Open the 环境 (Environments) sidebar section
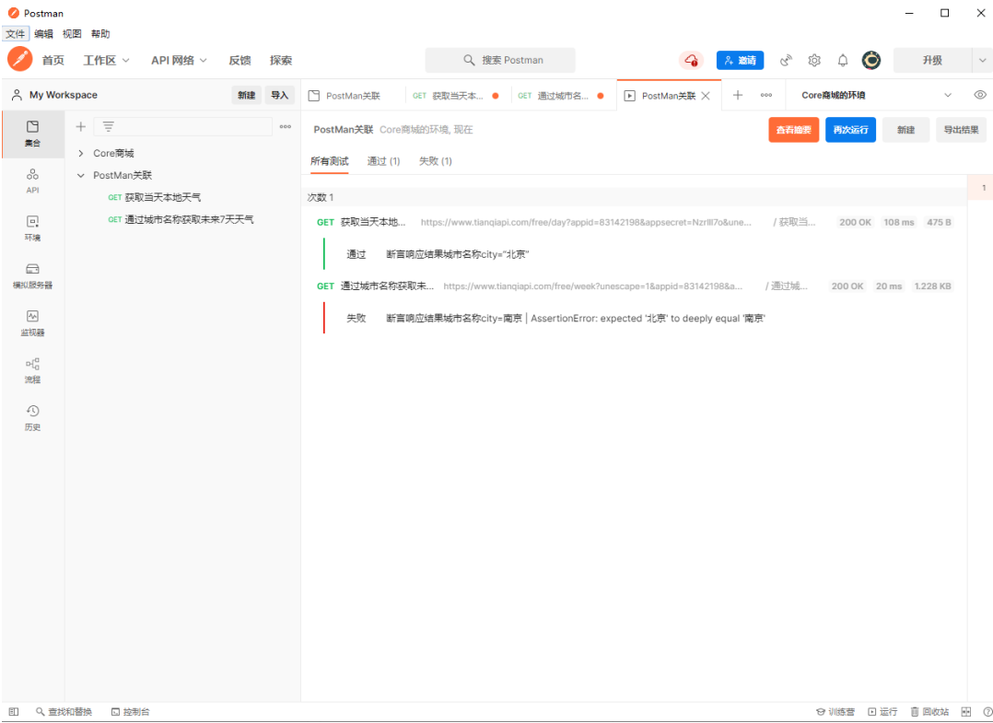This screenshot has height=723, width=993. point(32,228)
